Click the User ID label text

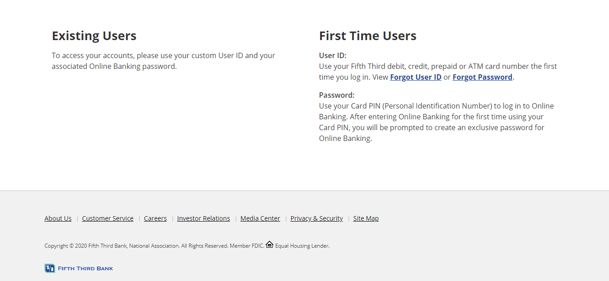click(x=333, y=55)
